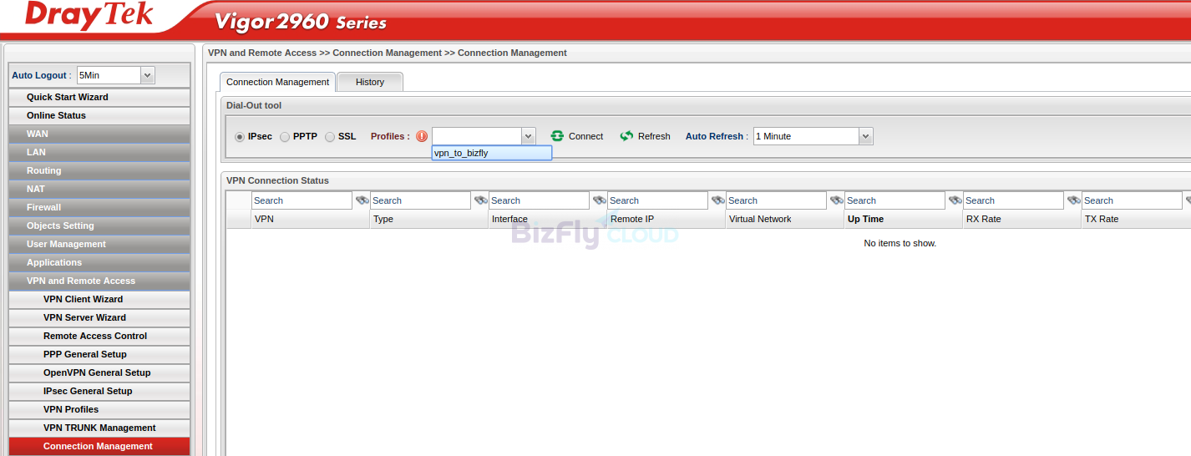Click the green Refresh arrows icon
Image resolution: width=1191 pixels, height=456 pixels.
pyautogui.click(x=626, y=136)
